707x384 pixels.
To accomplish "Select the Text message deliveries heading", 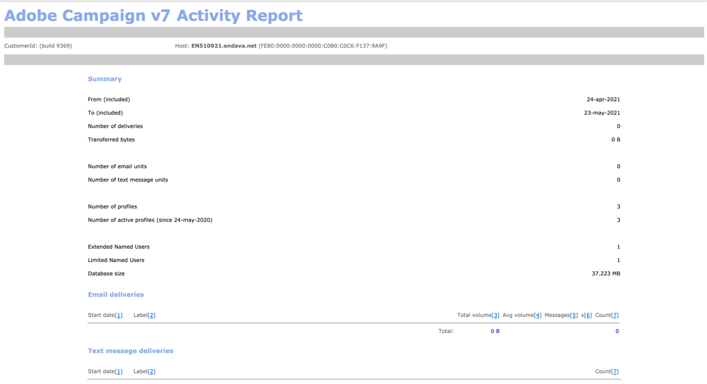I will coord(130,351).
